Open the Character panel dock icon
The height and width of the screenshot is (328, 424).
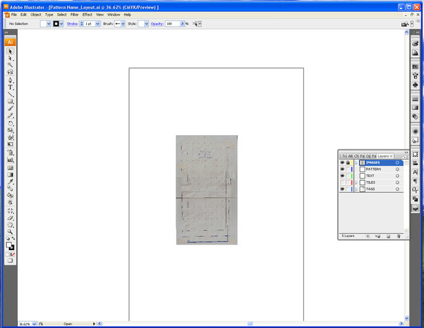click(415, 172)
